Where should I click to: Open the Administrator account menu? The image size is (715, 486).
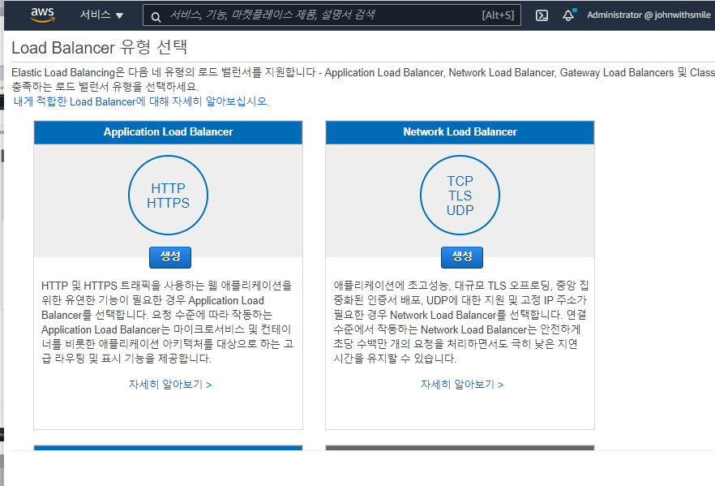(x=649, y=15)
